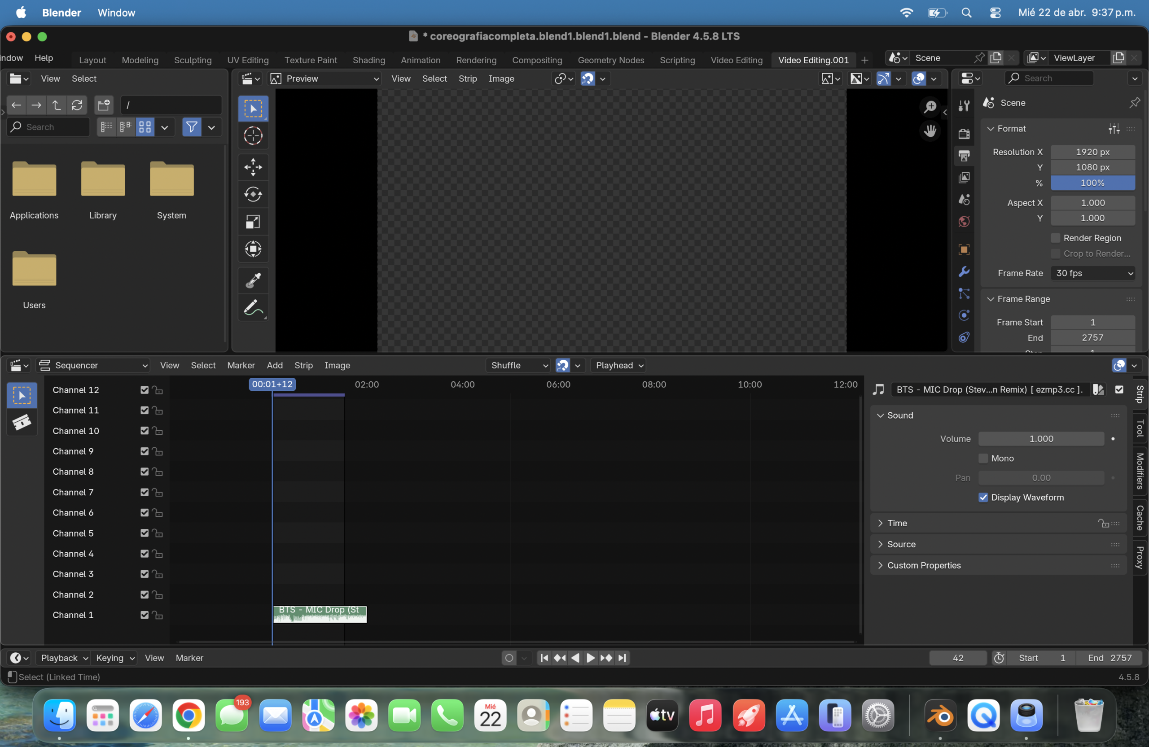Open the Shuffle overlap mode dropdown
The image size is (1149, 747).
click(518, 365)
